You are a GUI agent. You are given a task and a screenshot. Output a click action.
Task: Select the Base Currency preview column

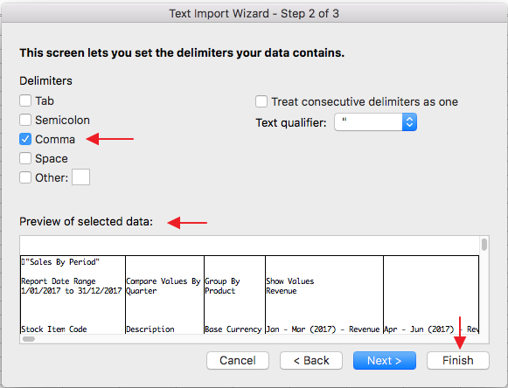pos(234,294)
